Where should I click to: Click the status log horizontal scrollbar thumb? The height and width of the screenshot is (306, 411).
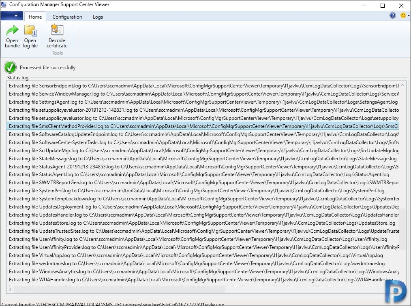pos(119,289)
